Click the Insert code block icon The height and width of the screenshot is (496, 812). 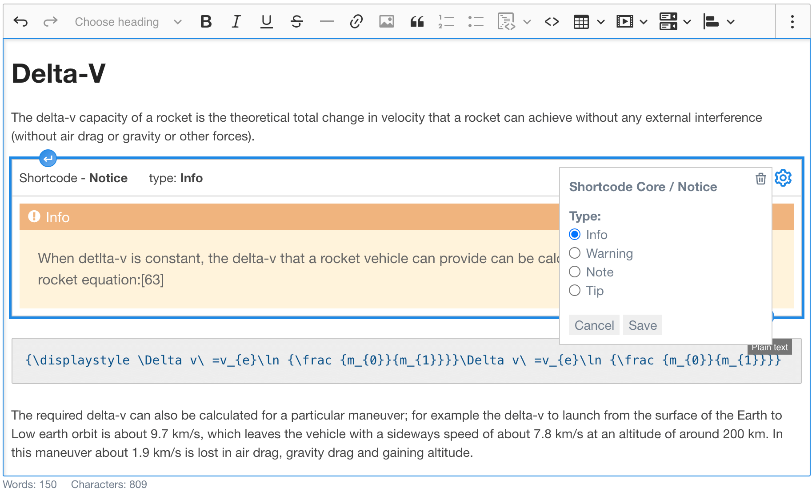pos(506,21)
